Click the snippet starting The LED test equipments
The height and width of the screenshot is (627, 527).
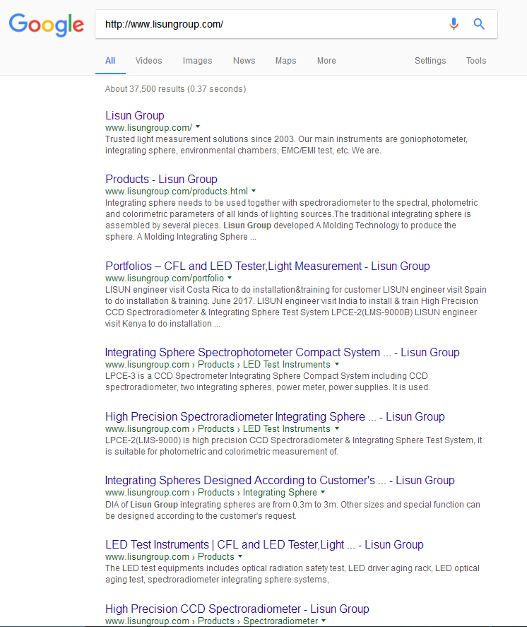point(292,574)
